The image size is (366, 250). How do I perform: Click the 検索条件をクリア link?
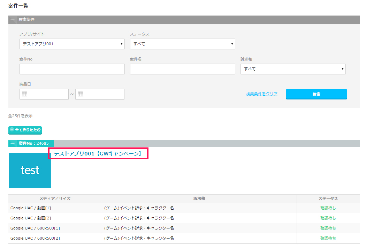261,94
